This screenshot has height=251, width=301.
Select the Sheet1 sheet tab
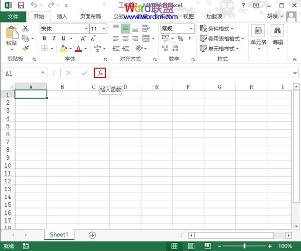59,234
